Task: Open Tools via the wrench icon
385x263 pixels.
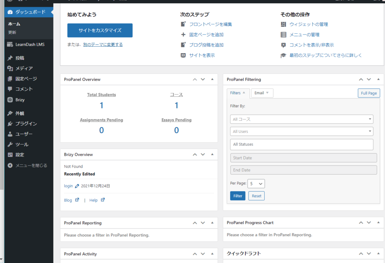Action: click(x=10, y=144)
